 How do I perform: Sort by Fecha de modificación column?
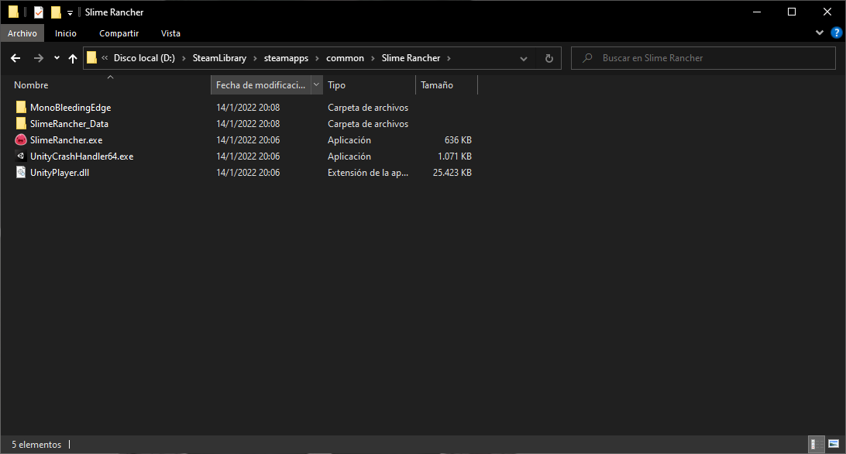coord(260,84)
